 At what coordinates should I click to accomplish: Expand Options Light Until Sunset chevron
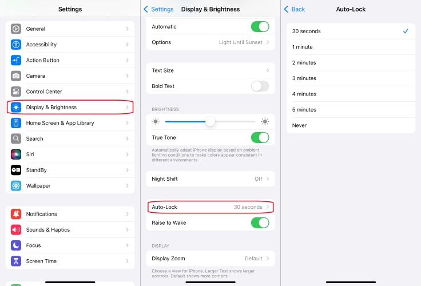(268, 42)
